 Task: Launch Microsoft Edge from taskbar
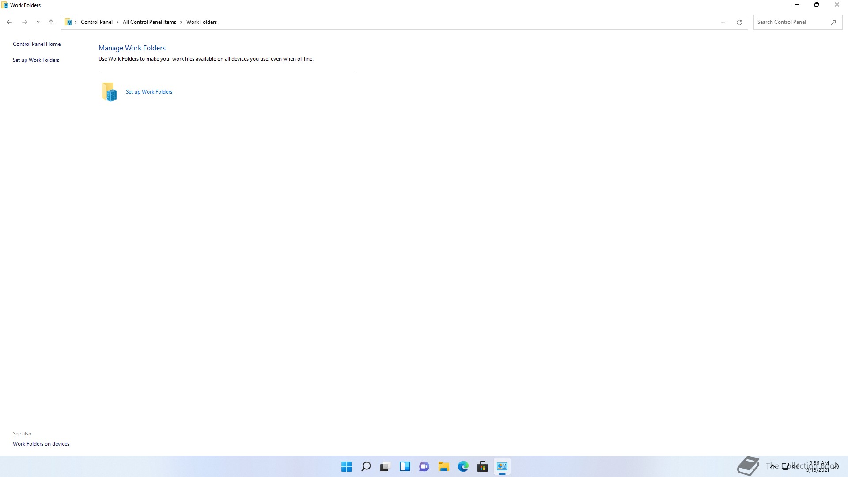tap(463, 466)
